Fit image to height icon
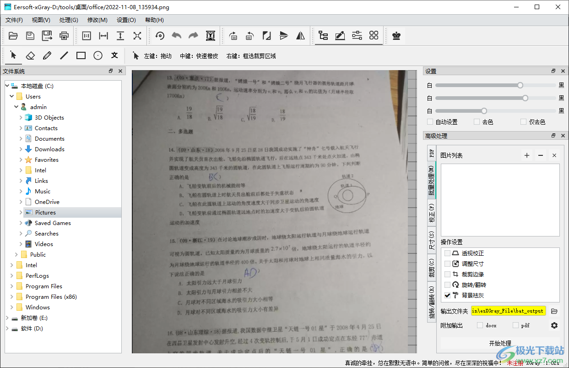The height and width of the screenshot is (368, 569). (x=120, y=36)
